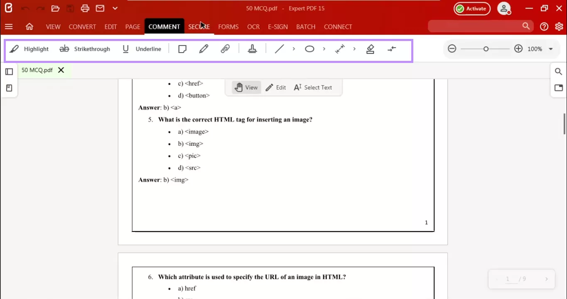Select the Strikethrough text tool
567x299 pixels.
pos(85,48)
